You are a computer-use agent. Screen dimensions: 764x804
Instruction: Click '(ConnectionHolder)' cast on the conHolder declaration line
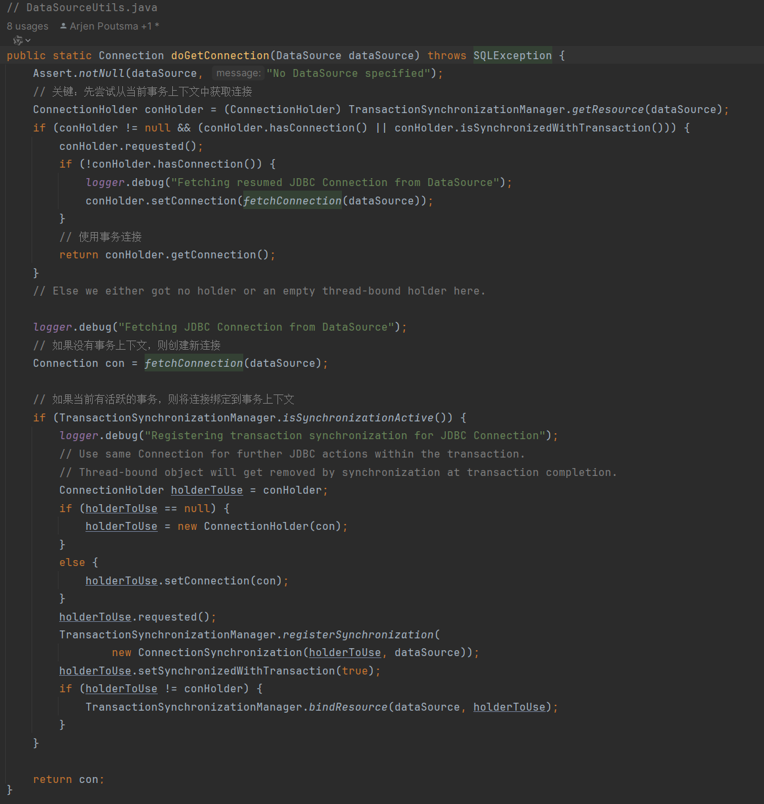click(283, 110)
